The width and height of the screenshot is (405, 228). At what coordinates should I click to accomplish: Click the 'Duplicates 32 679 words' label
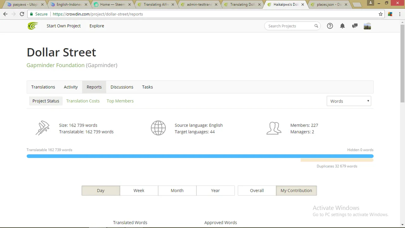(x=337, y=166)
